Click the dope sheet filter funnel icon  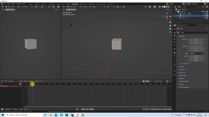[150, 81]
